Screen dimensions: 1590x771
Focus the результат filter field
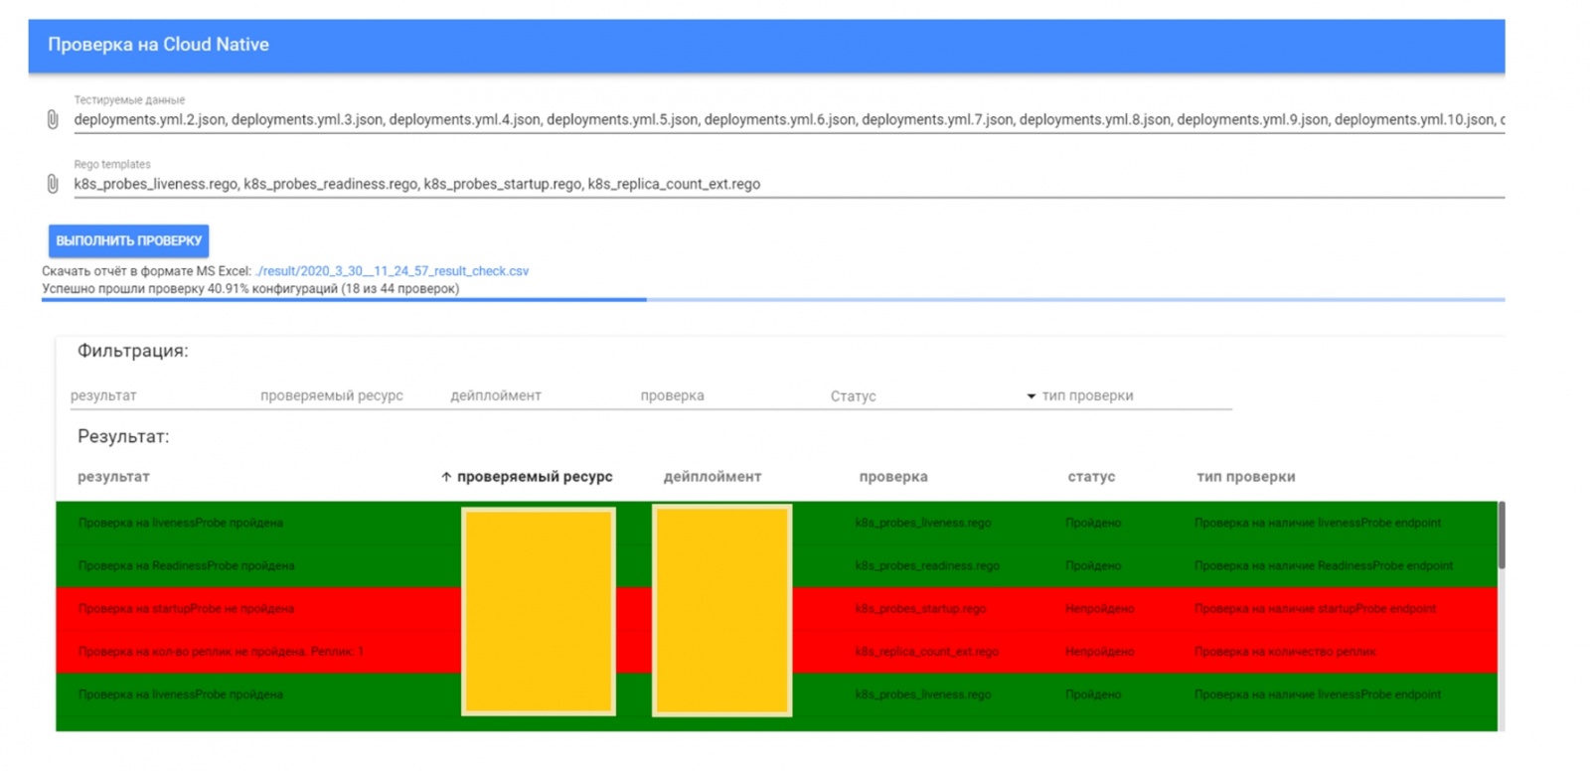(159, 395)
